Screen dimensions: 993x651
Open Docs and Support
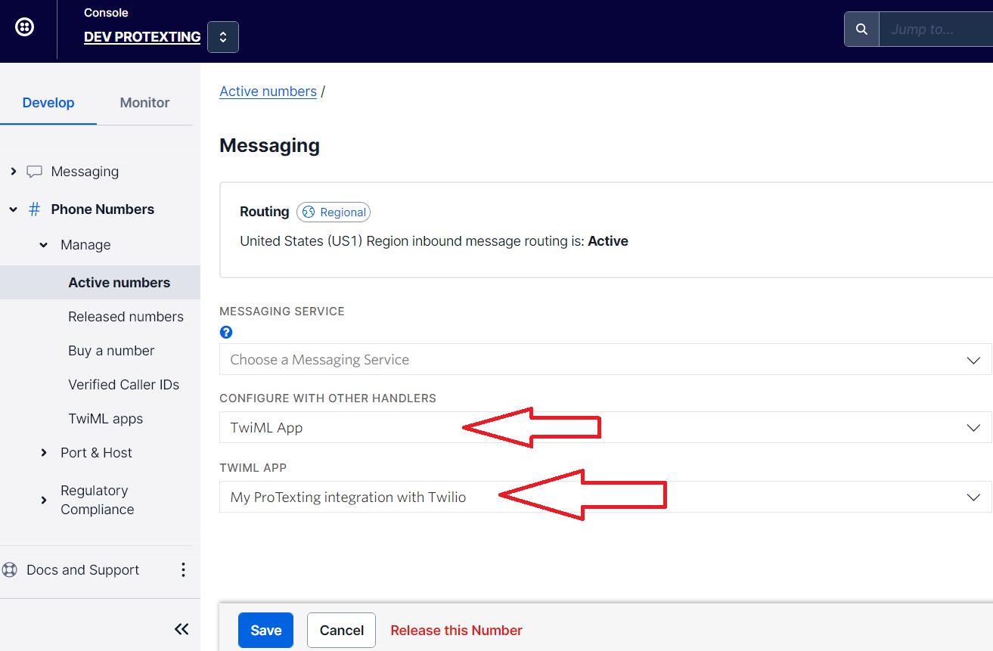[x=82, y=570]
